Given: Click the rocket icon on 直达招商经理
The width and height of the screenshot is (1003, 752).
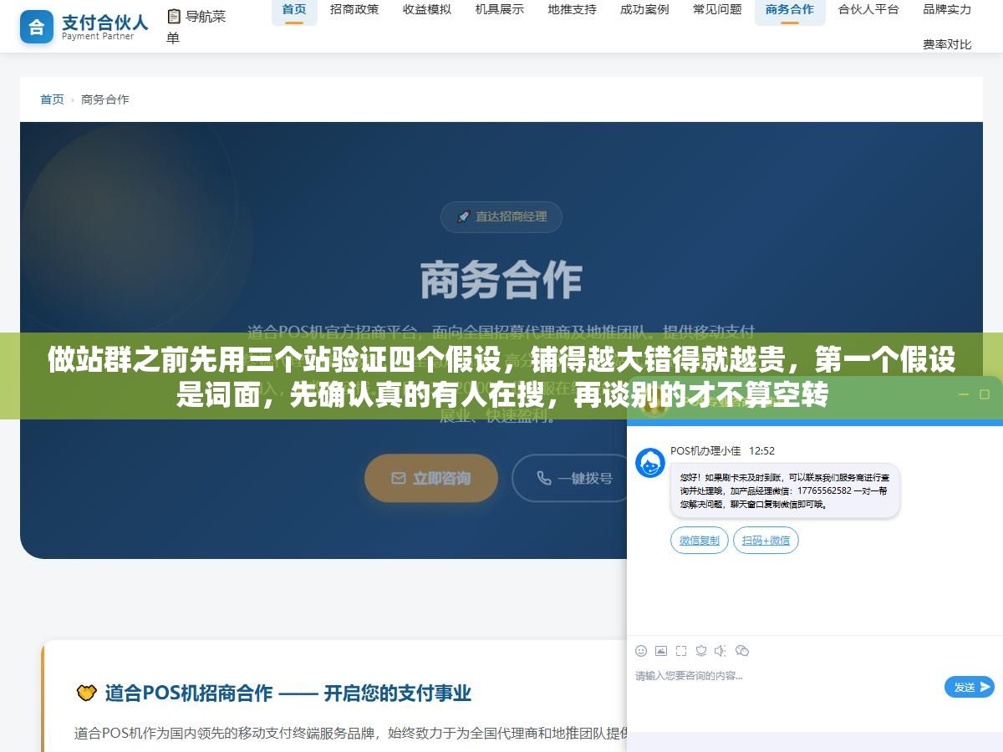Looking at the screenshot, I should coord(463,216).
